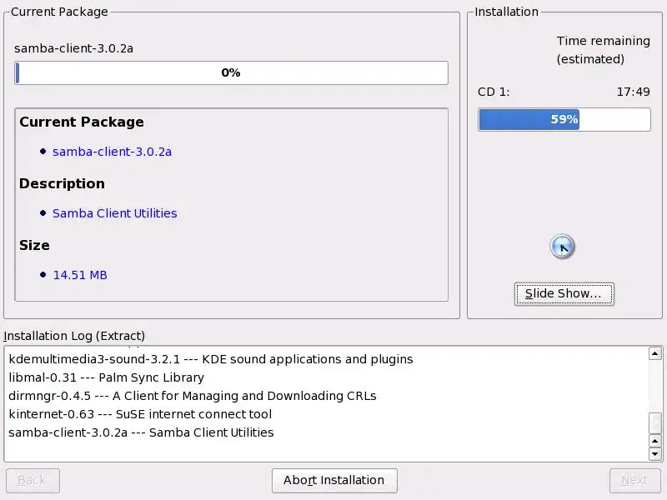667x500 pixels.
Task: Click the CD 1: label
Action: coord(494,92)
